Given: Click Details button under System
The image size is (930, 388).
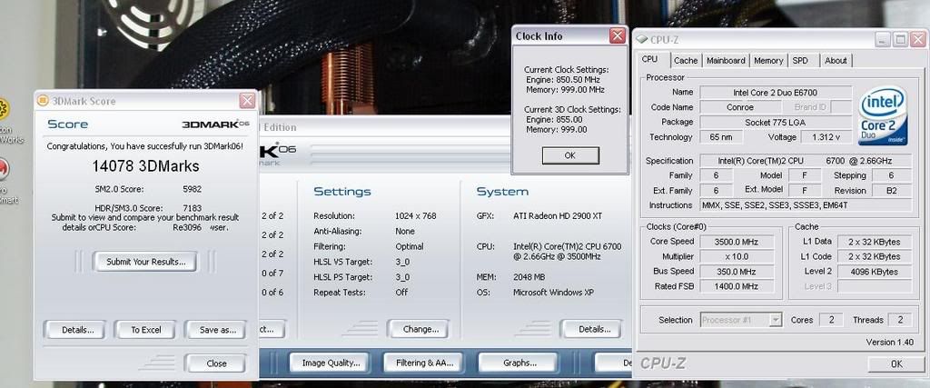Looking at the screenshot, I should 594,329.
